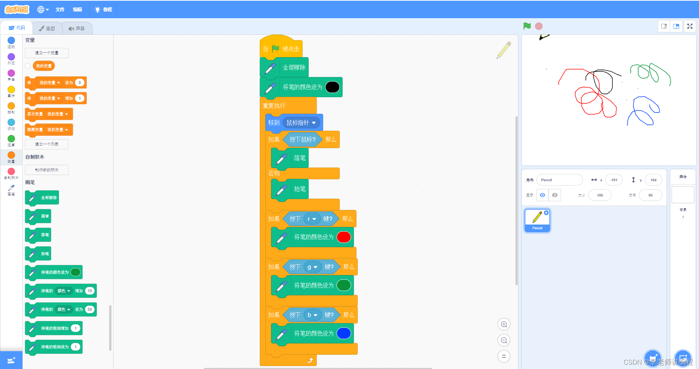Click the sprite size field 100
Viewport: 699px width, 369px height.
click(600, 195)
